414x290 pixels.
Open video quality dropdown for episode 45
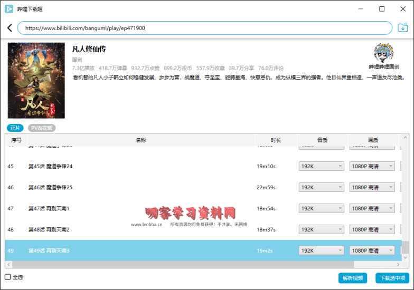click(372, 167)
